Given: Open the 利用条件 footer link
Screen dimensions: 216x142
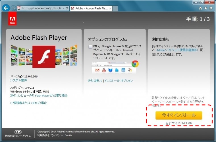Looking at the screenshot, I should point(42,135).
